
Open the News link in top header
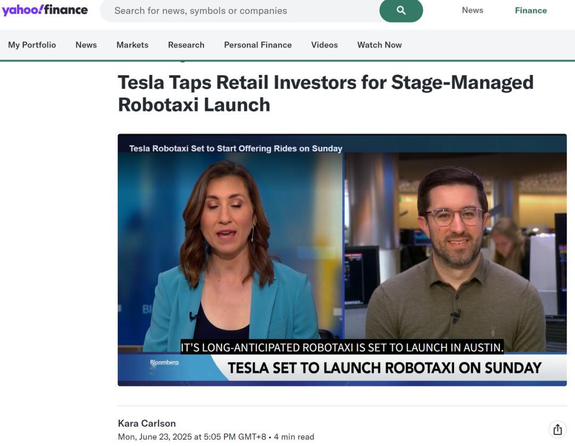click(472, 10)
